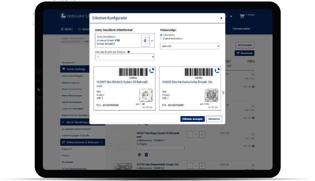Tick the checkbox beside the Gira Wippe item
The image size is (315, 181).
coord(111,144)
